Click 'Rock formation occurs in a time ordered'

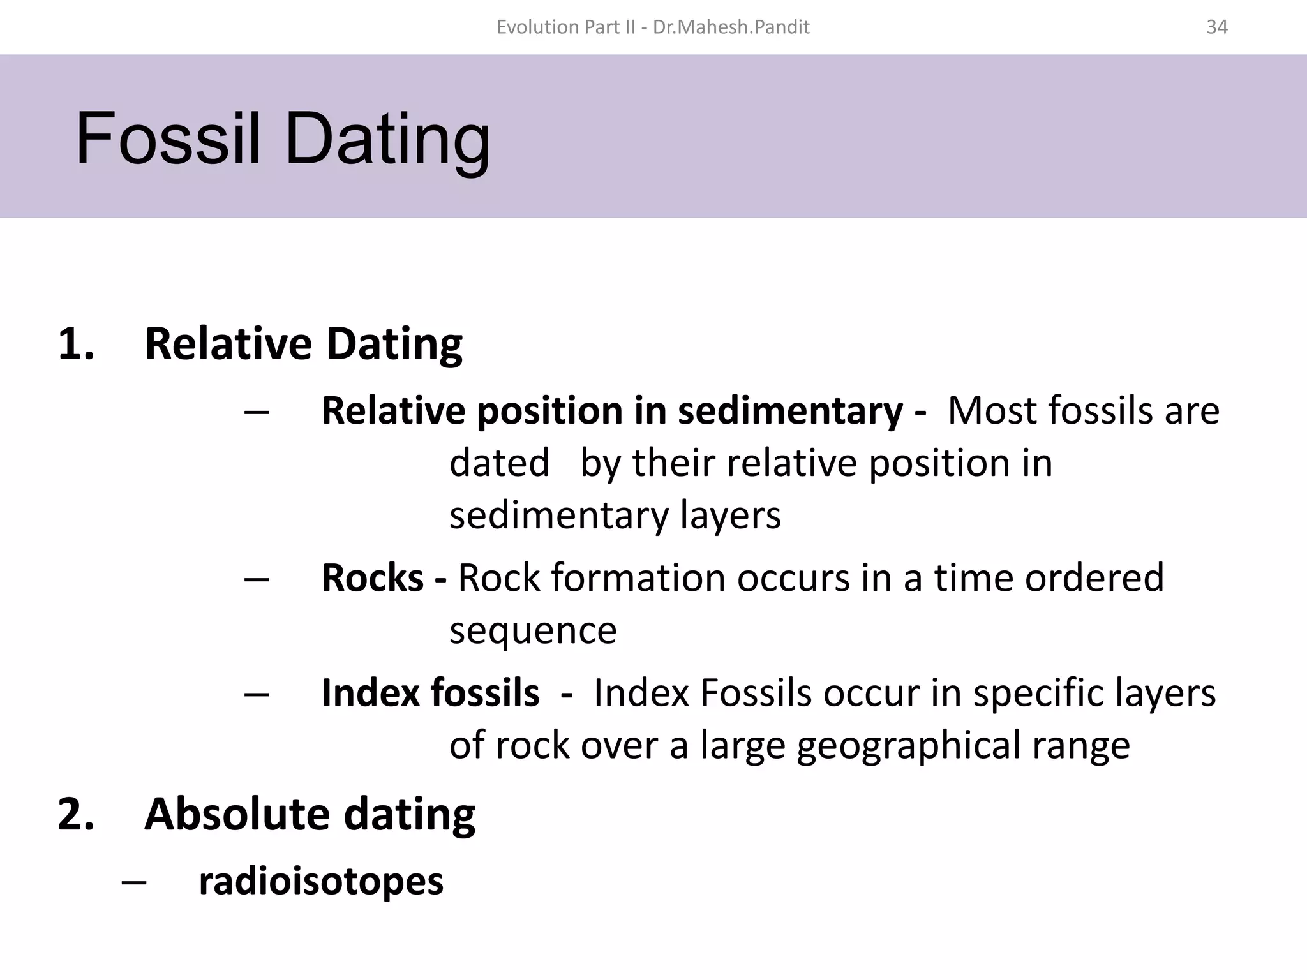point(810,578)
